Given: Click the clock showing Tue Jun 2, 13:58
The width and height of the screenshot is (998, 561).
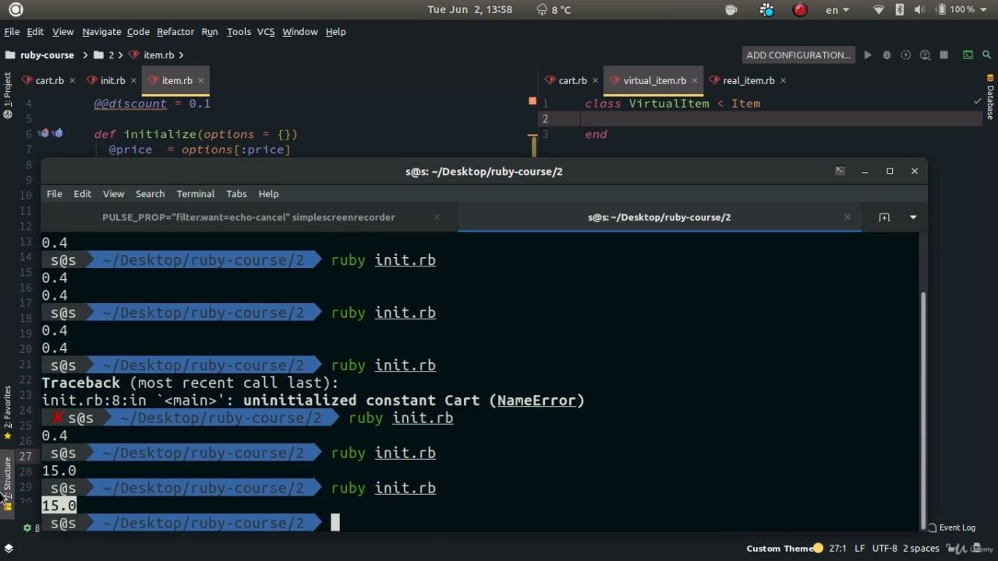Looking at the screenshot, I should [469, 10].
